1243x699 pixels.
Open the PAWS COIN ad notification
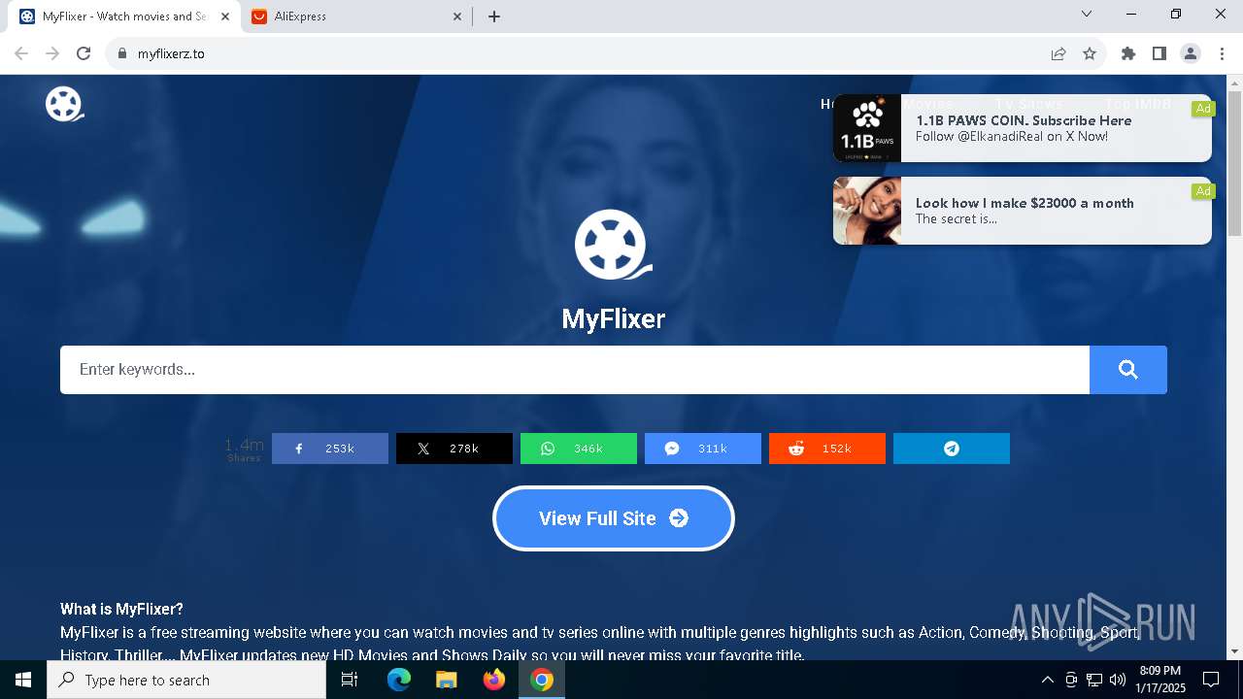(x=1023, y=128)
